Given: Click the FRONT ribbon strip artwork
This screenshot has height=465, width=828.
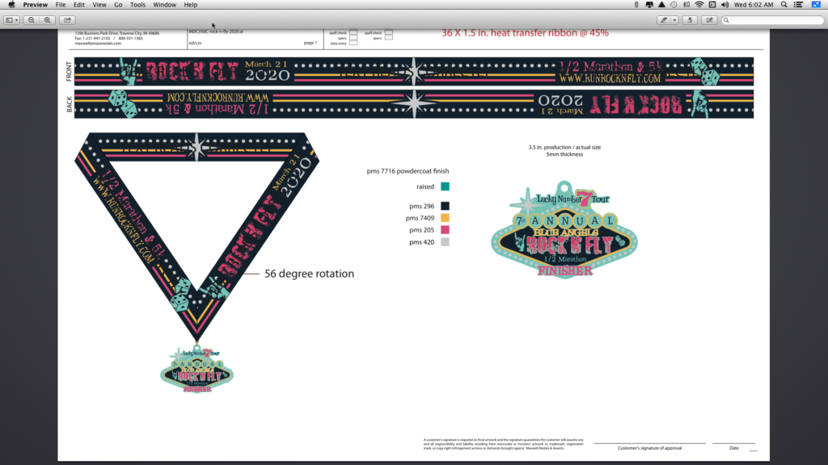Looking at the screenshot, I should [x=414, y=71].
